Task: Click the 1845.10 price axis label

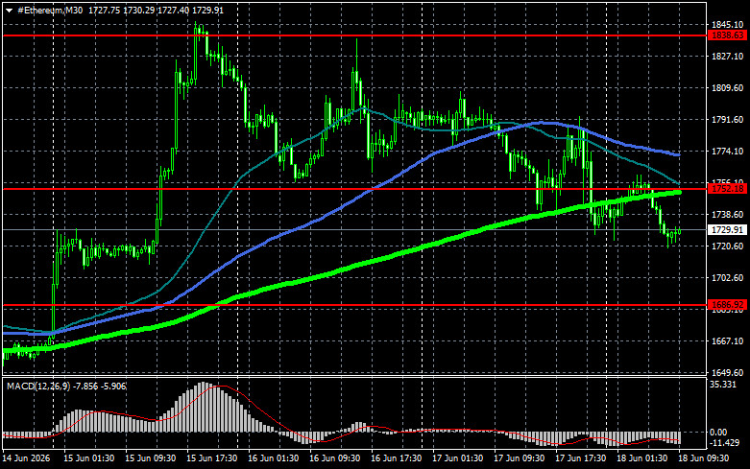Action: (x=728, y=25)
